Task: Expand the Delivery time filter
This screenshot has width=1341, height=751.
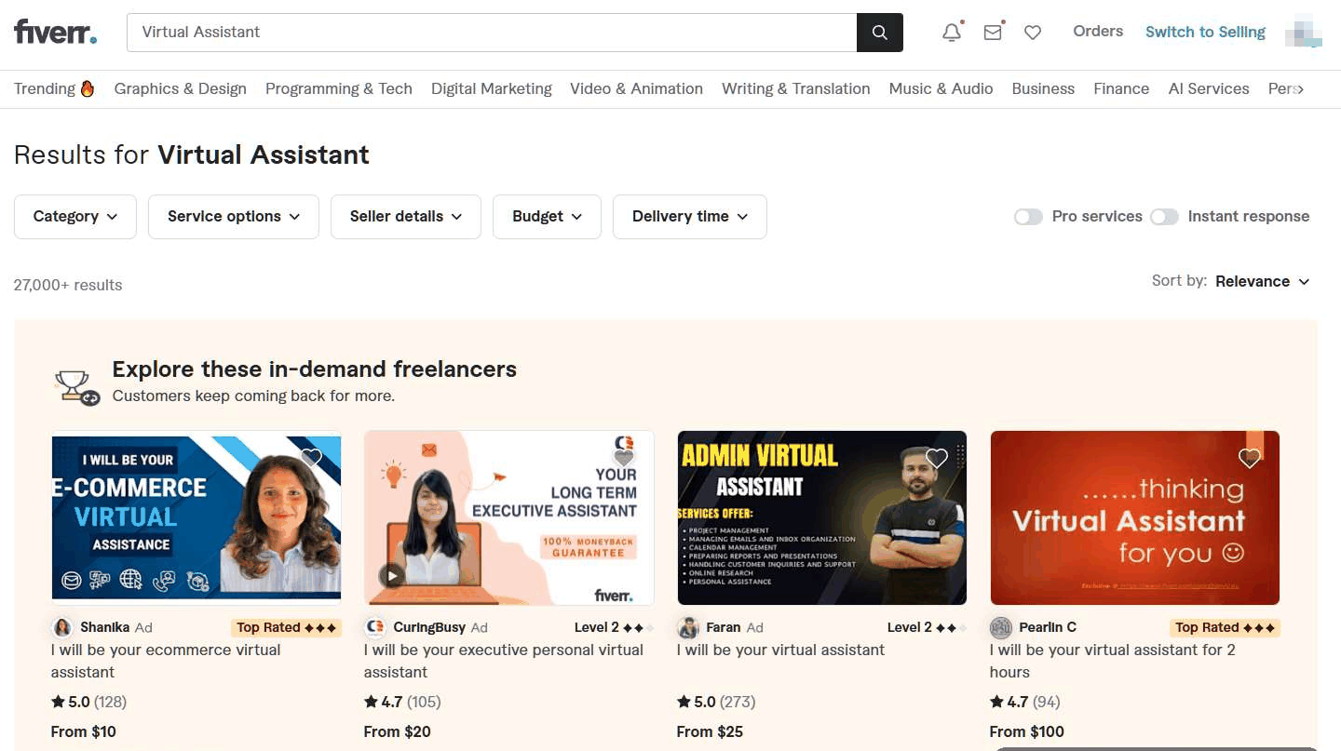Action: pos(690,217)
